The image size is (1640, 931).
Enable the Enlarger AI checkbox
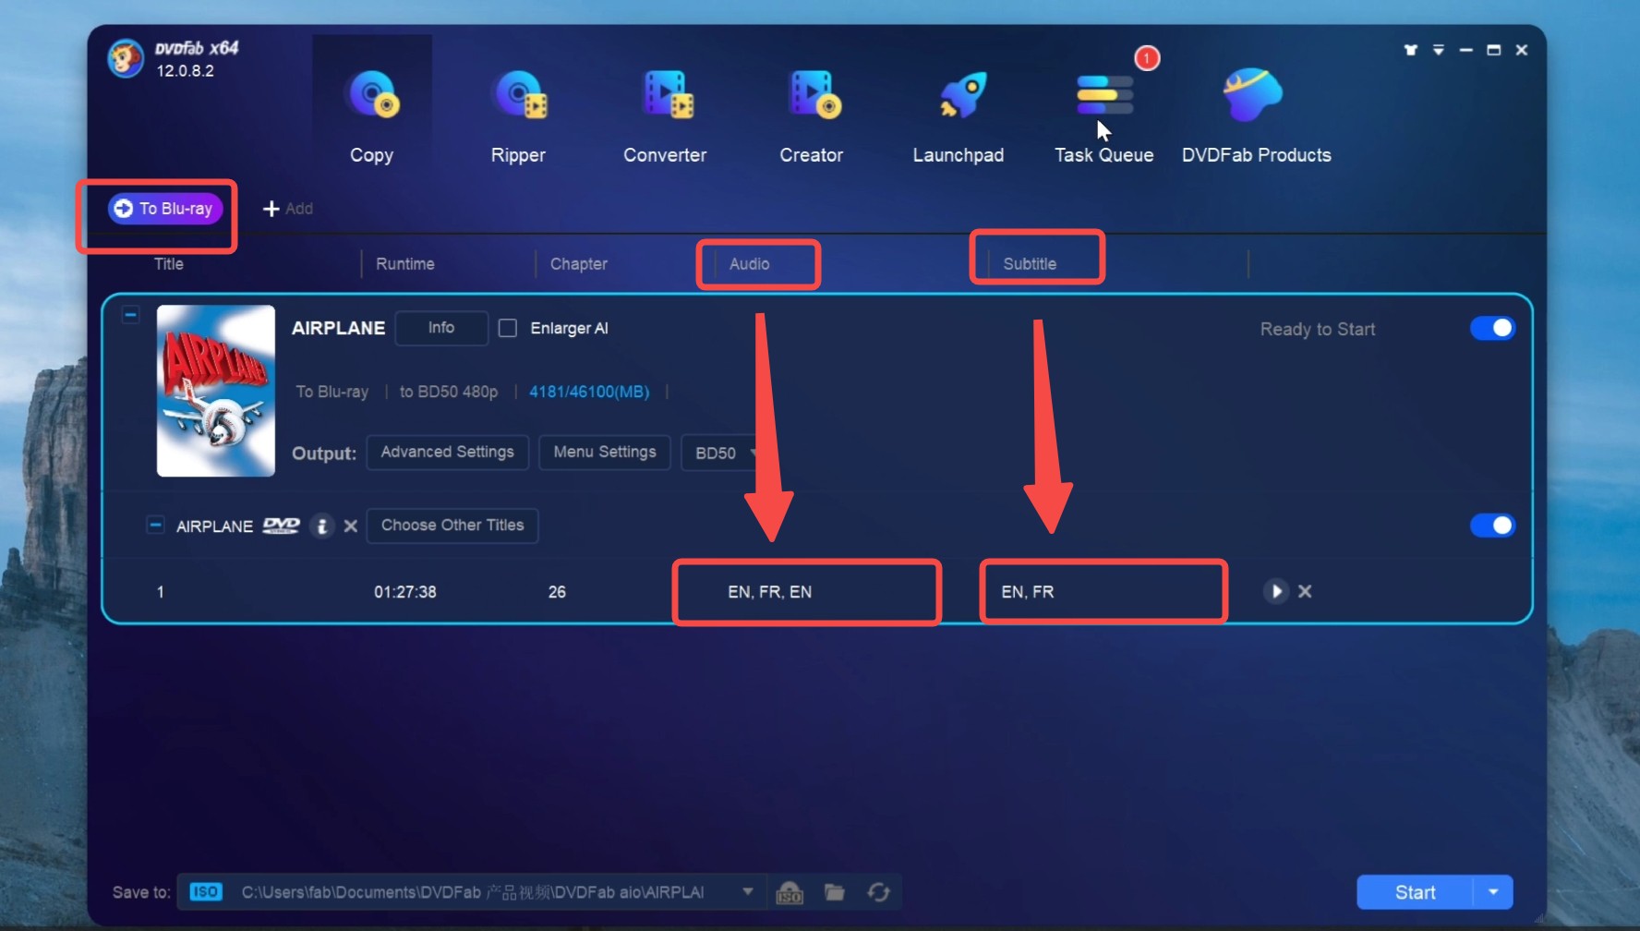tap(508, 328)
